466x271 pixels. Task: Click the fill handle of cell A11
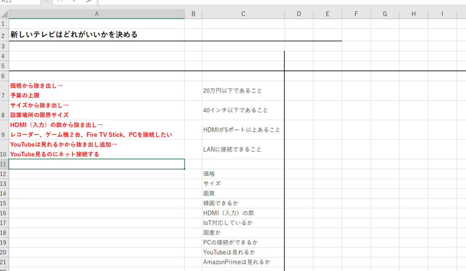click(184, 169)
